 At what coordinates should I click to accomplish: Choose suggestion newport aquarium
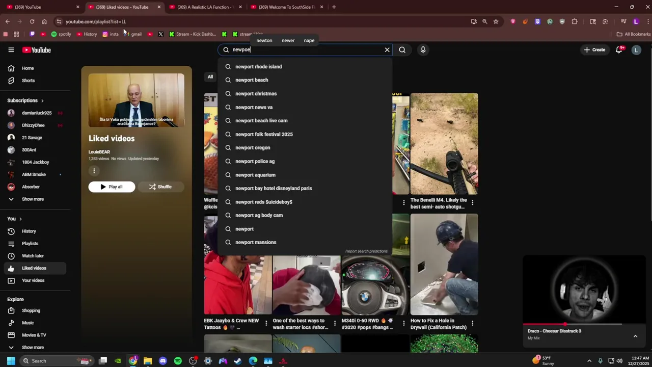tap(305, 175)
